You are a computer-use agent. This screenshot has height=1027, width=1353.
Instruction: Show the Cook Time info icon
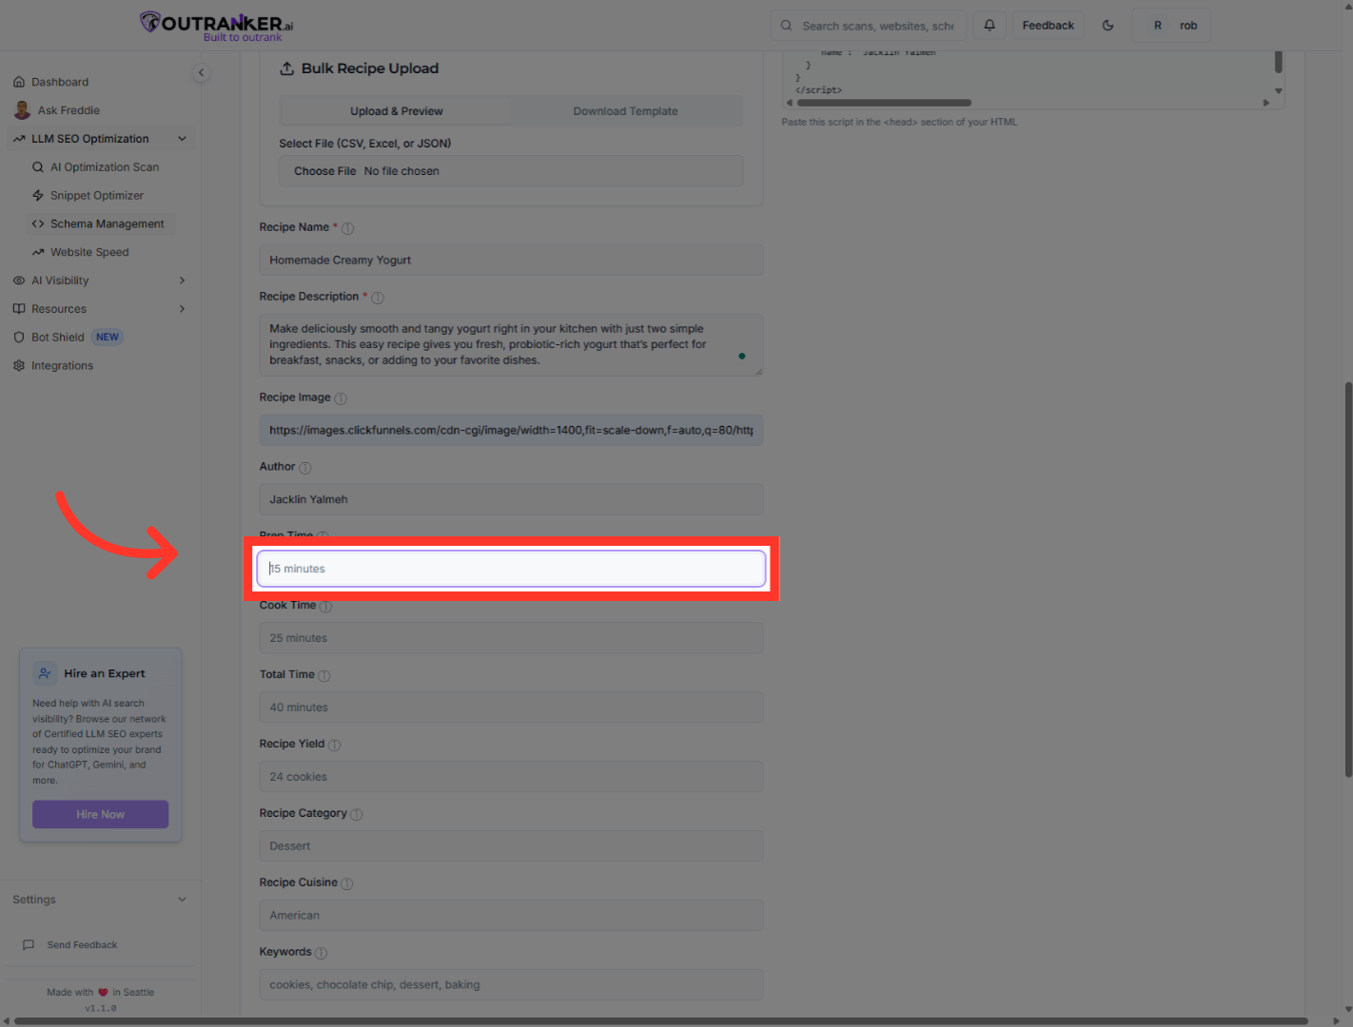(325, 607)
